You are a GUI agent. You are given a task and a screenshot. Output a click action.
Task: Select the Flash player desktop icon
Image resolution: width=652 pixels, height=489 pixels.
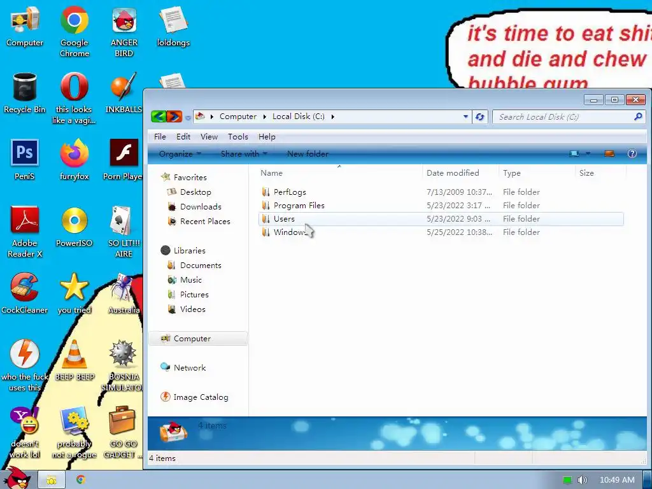[x=124, y=160]
